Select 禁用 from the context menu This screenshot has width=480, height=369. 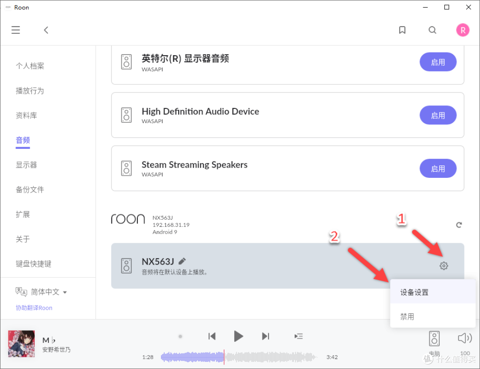[407, 316]
